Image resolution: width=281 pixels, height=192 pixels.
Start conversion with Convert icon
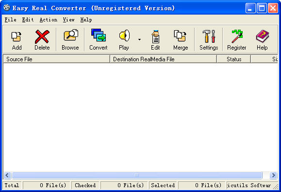tap(99, 35)
